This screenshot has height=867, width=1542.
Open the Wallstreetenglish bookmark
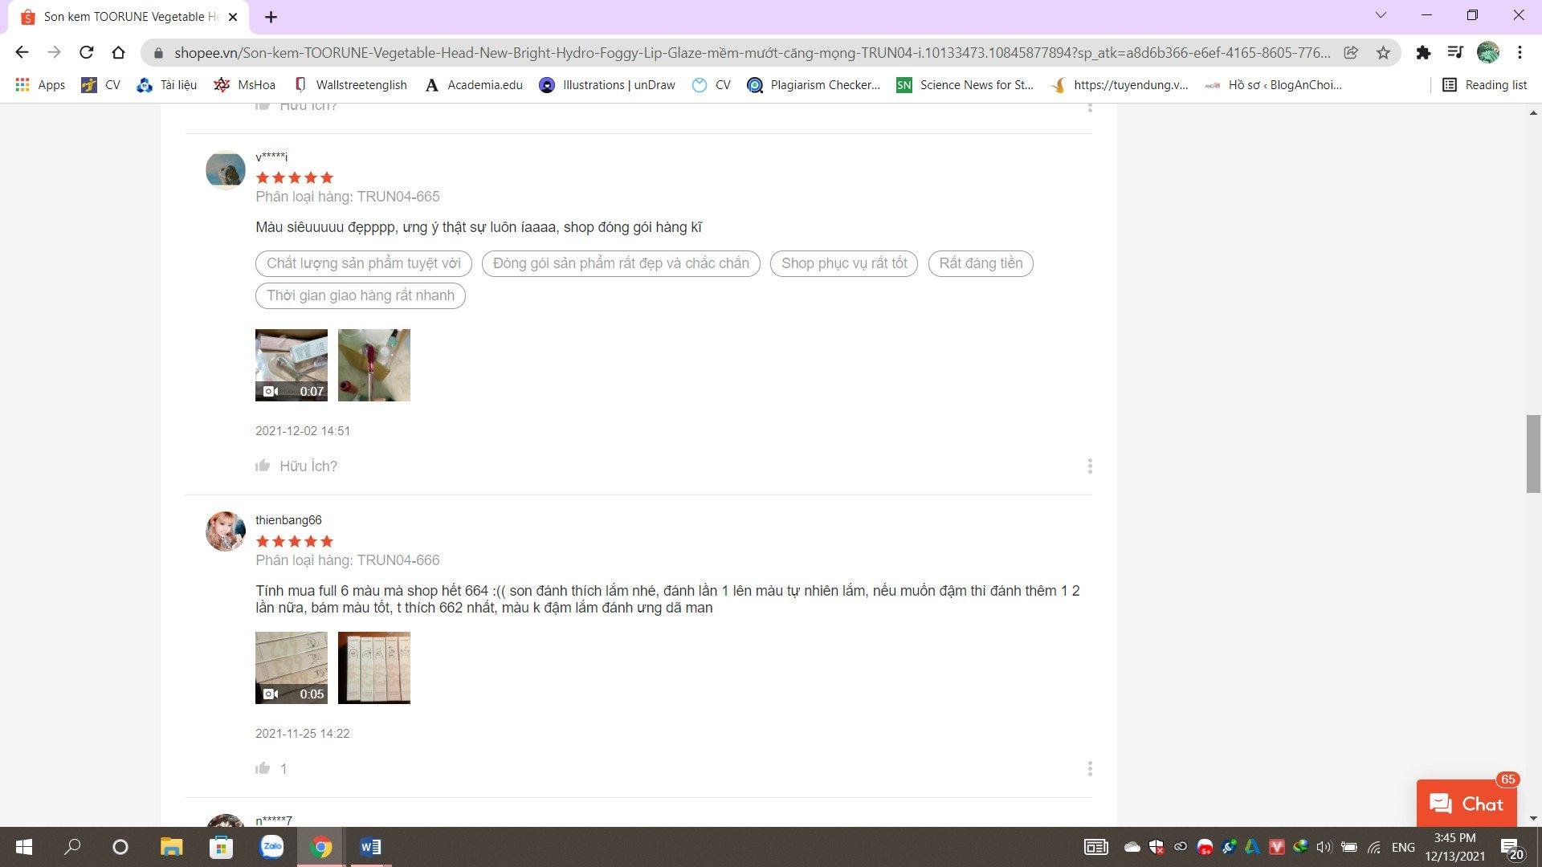coord(350,85)
